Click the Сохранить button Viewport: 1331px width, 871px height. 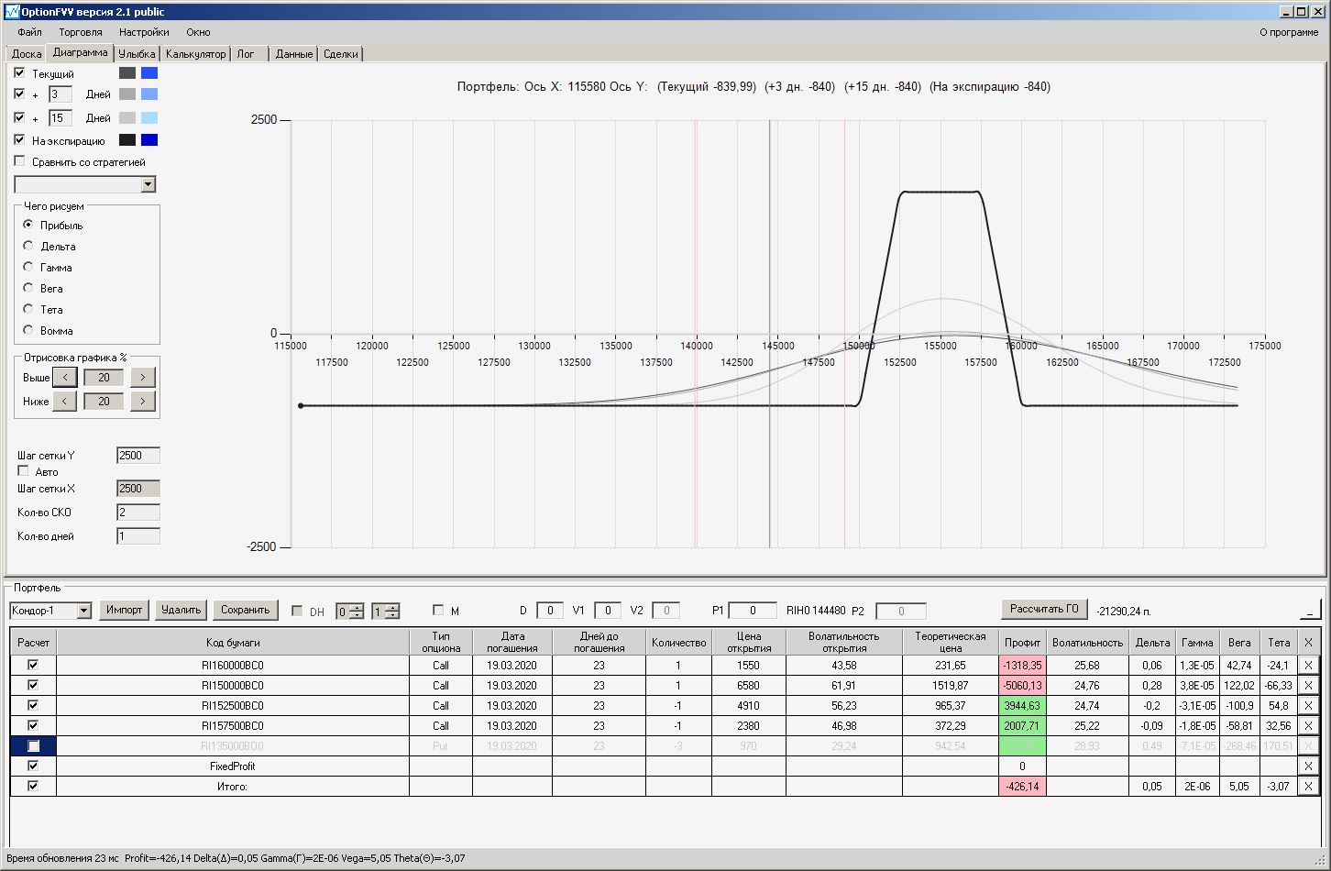(x=246, y=610)
